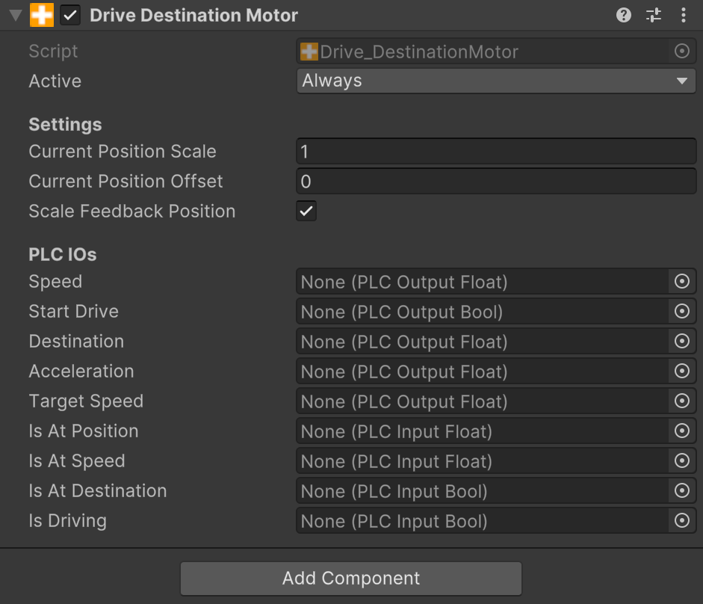The width and height of the screenshot is (703, 604).
Task: Open object picker for Start Drive
Action: [681, 312]
